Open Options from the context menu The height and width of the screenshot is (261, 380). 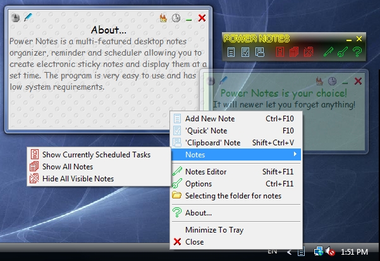click(236, 184)
